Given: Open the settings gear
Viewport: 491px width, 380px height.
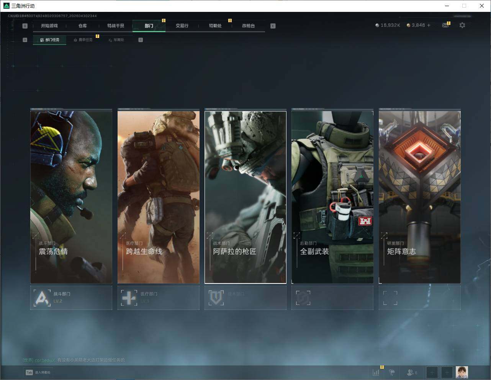Looking at the screenshot, I should [x=462, y=25].
